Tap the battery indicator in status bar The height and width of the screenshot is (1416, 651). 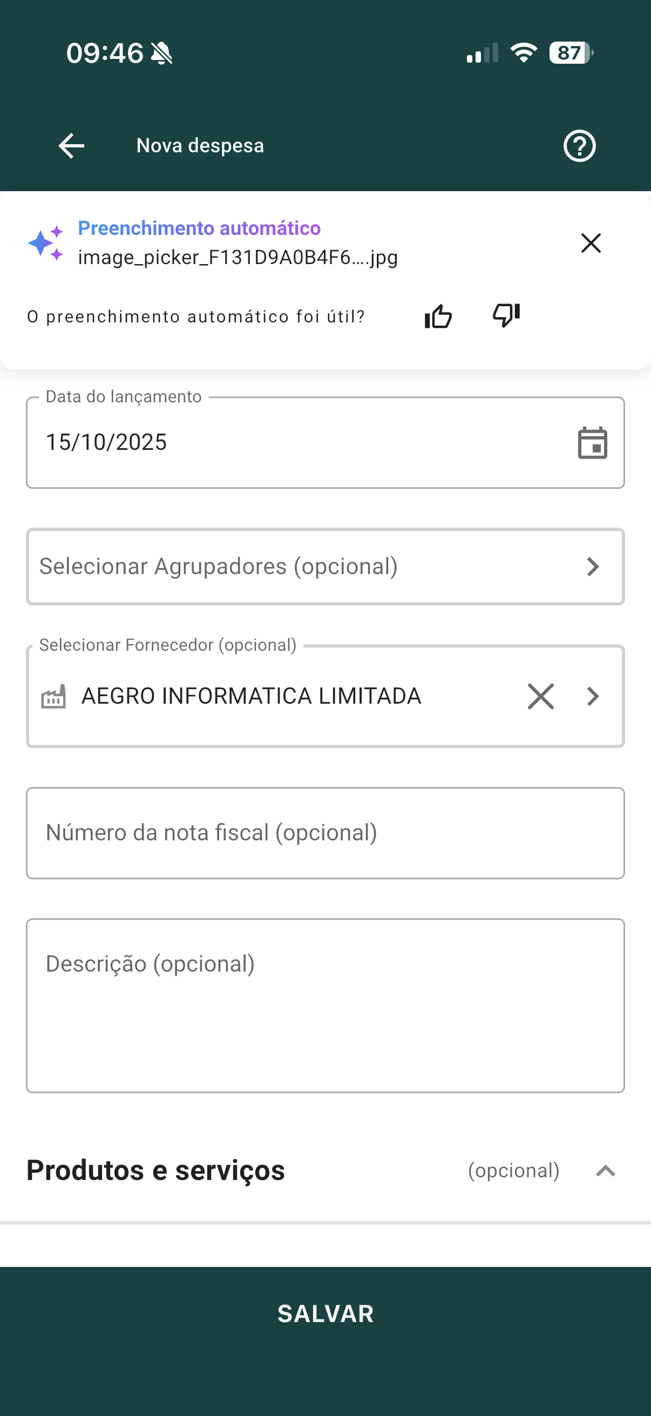pos(570,53)
